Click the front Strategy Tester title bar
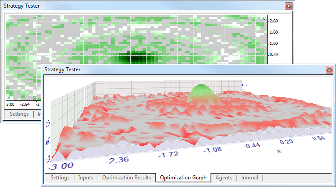Viewport: 336px width, 187px height. [x=179, y=70]
